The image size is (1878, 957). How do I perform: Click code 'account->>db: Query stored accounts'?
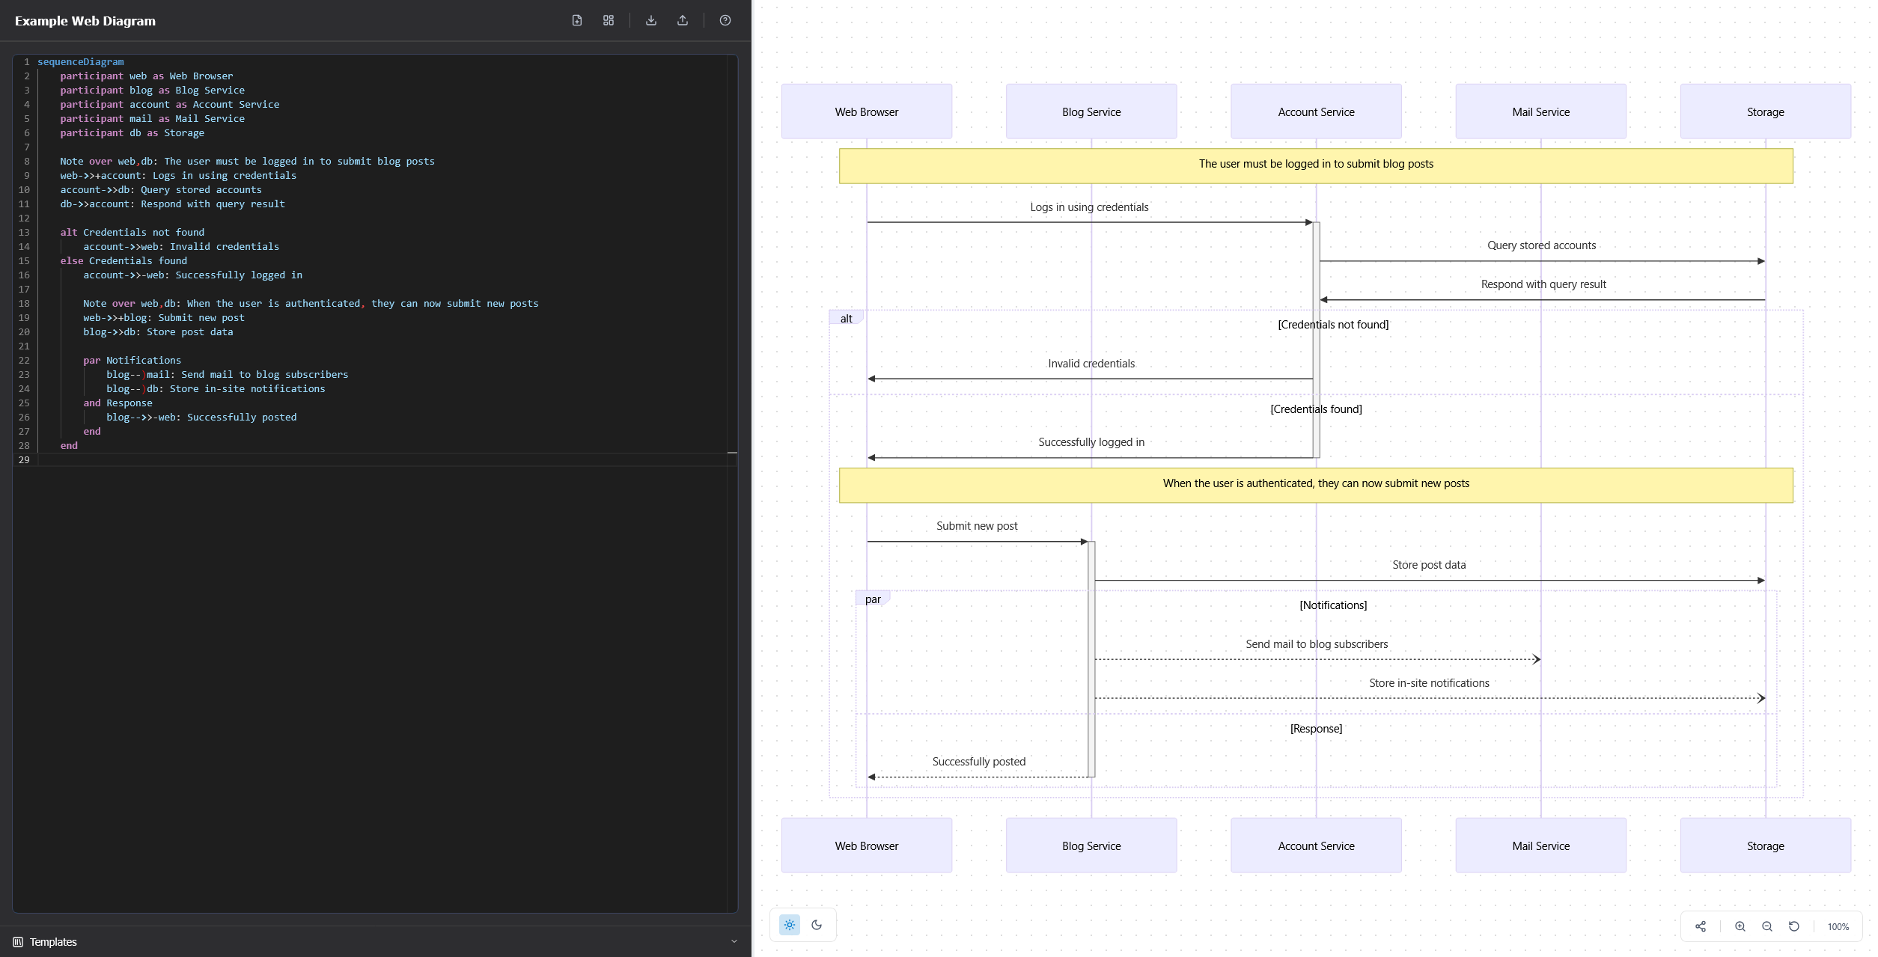click(x=161, y=190)
